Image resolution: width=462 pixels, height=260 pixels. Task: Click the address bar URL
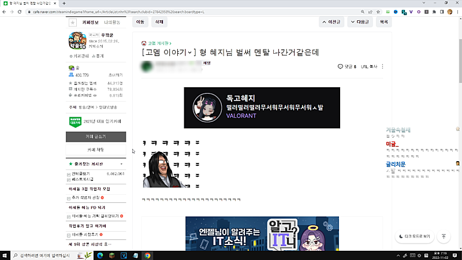pyautogui.click(x=118, y=12)
